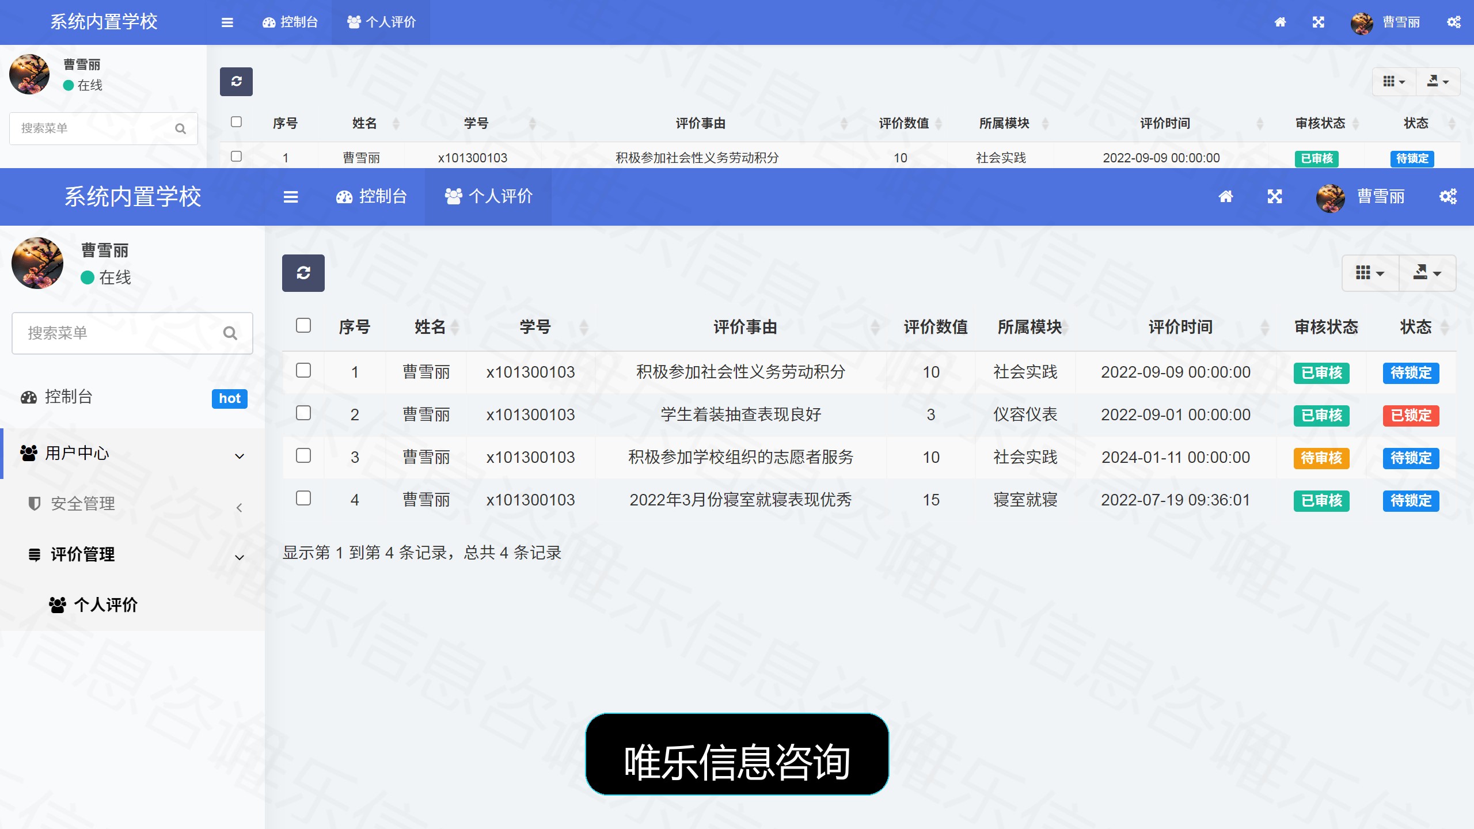Image resolution: width=1474 pixels, height=829 pixels.
Task: Select the 个人评价 tab in lower window header
Action: click(488, 197)
